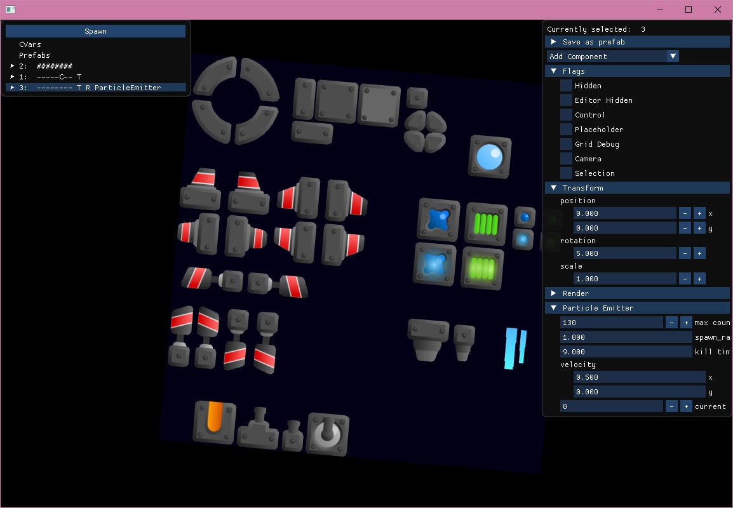
Task: Toggle the Selection flag checkbox
Action: 566,173
